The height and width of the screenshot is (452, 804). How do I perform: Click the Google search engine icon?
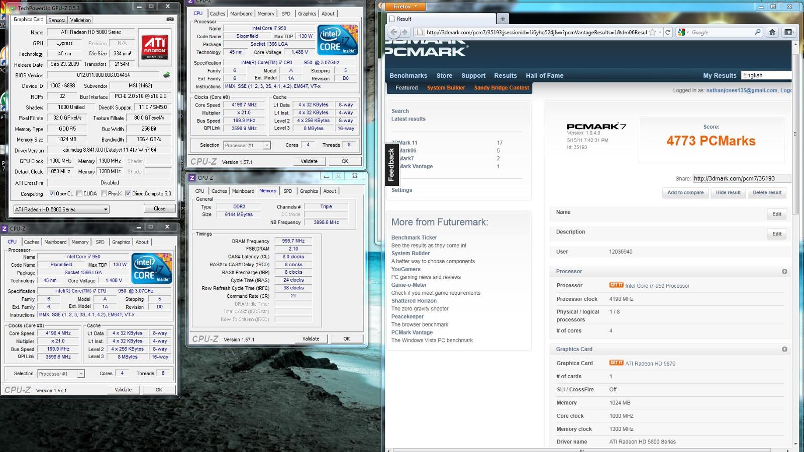coord(681,32)
